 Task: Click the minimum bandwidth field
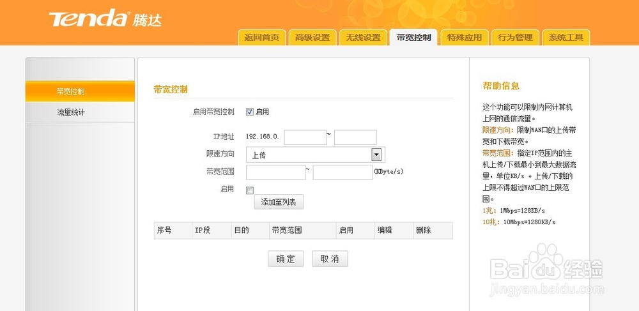coord(276,172)
